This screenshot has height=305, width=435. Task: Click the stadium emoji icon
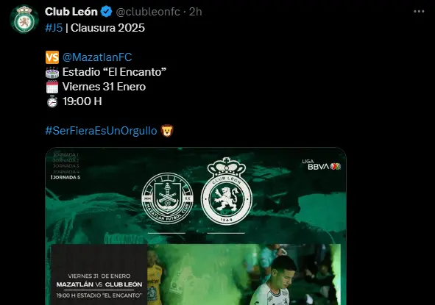tap(52, 72)
